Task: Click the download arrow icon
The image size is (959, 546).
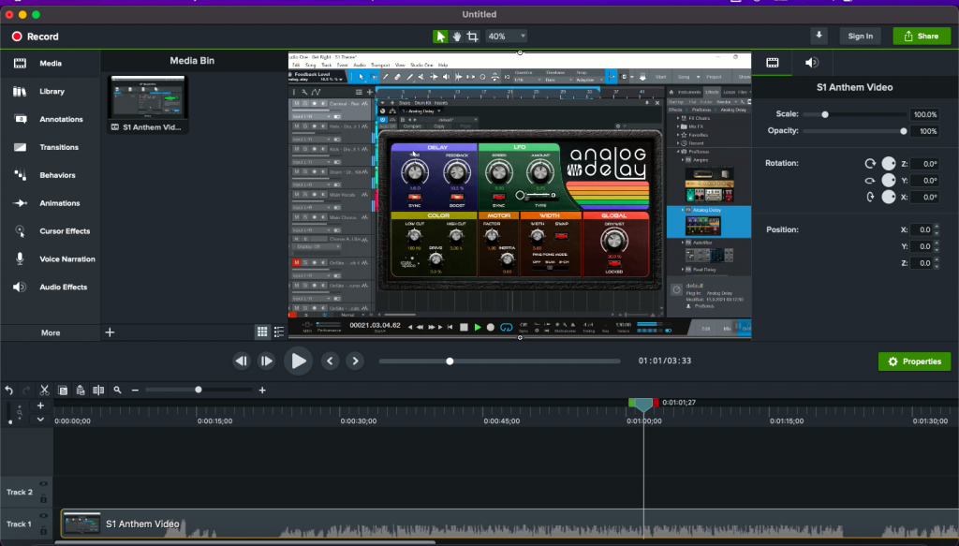Action: [x=819, y=37]
